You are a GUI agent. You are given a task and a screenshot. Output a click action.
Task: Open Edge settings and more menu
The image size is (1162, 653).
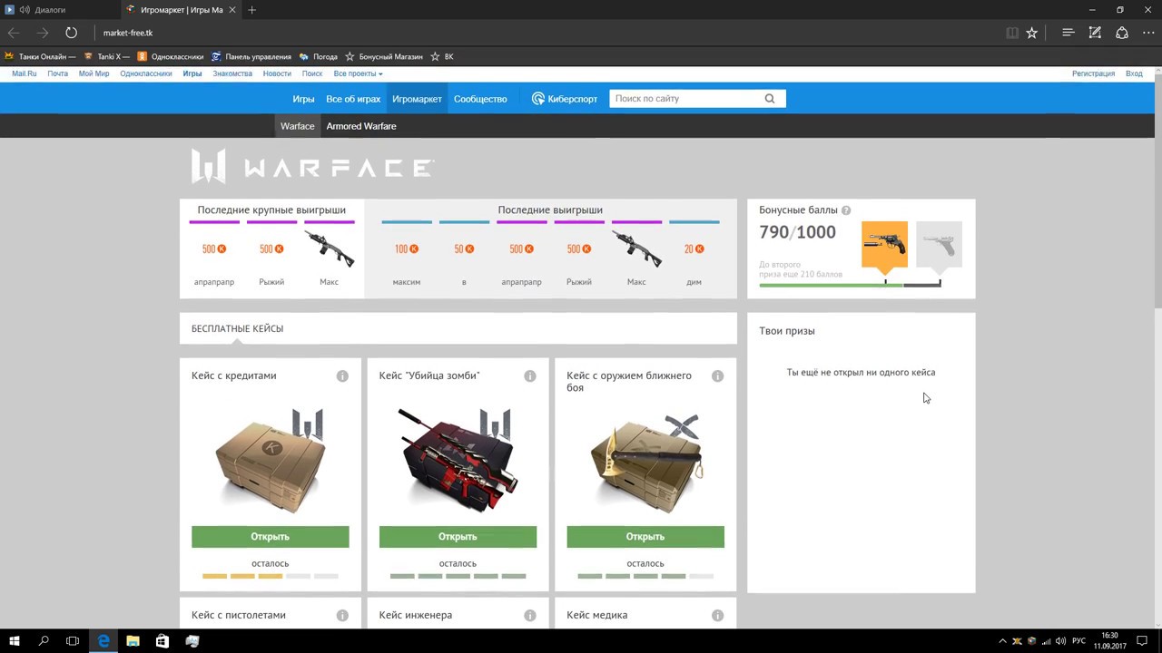pos(1148,33)
